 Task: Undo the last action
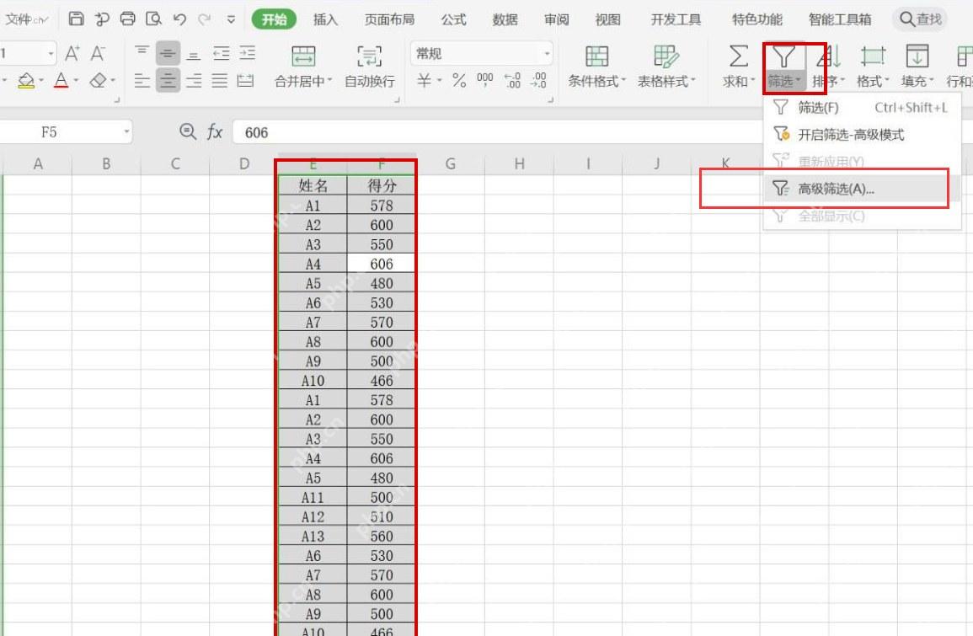pyautogui.click(x=180, y=19)
